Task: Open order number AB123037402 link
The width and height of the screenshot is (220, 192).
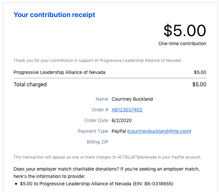Action: [127, 110]
